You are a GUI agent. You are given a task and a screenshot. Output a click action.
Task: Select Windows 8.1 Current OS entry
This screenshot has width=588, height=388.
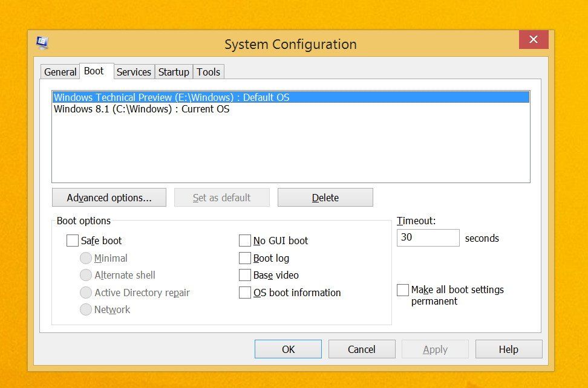coord(291,109)
